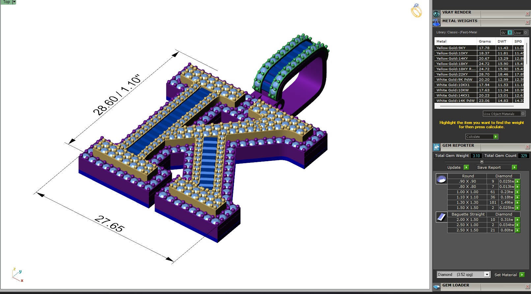Screen dimensions: 531x294
Task: Close the Metal Weights panel
Action: click(527, 22)
